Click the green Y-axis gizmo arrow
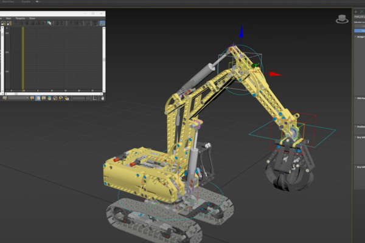Screen dimensions: 365x243 (x=256, y=66)
